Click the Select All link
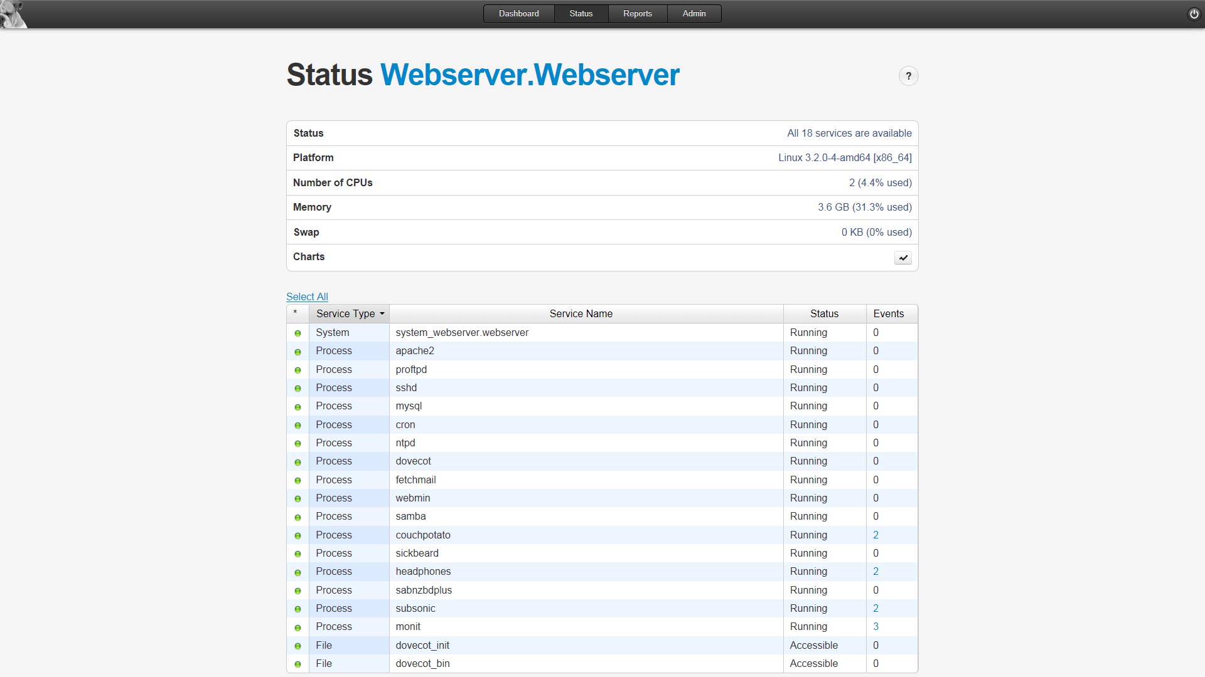The width and height of the screenshot is (1205, 677). (x=307, y=297)
